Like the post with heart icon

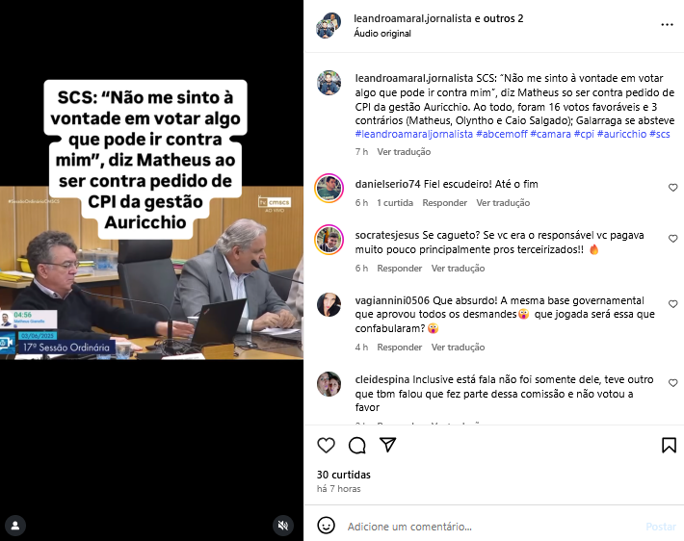point(326,445)
